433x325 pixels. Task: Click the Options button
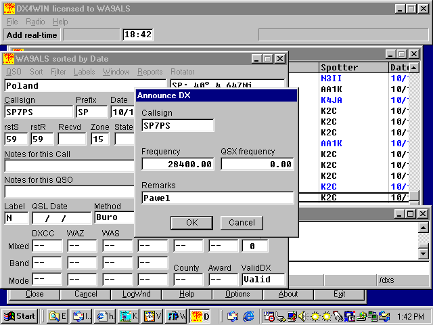237,294
